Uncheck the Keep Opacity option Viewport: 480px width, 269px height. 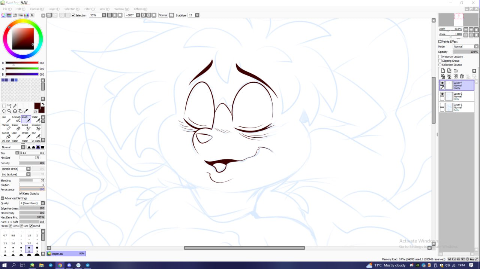coord(21,193)
